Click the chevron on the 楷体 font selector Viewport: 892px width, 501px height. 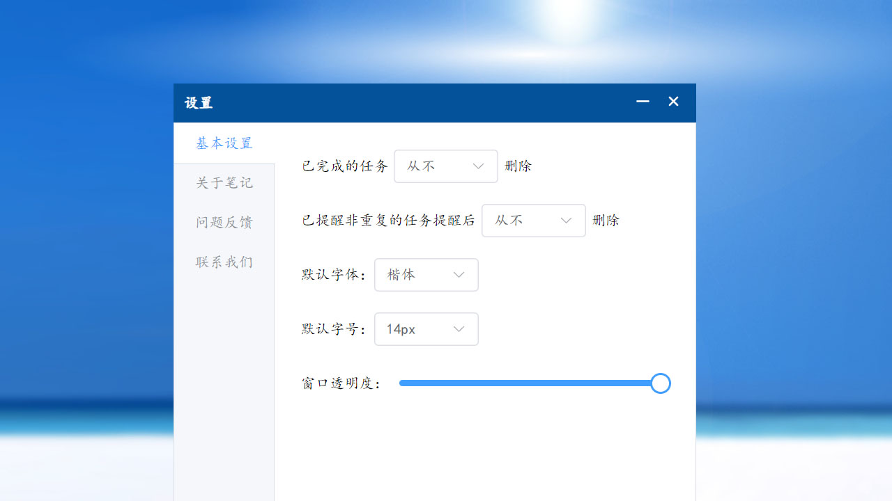click(459, 275)
